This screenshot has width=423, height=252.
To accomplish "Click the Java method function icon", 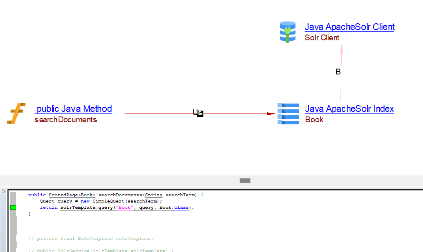I will point(16,114).
